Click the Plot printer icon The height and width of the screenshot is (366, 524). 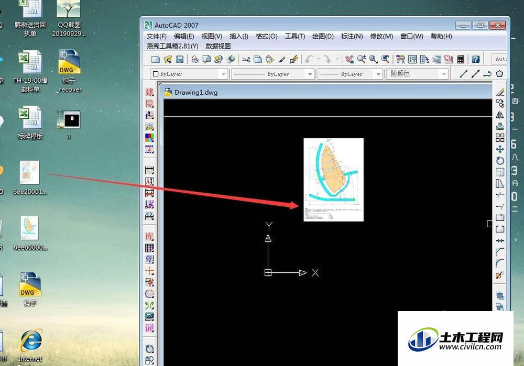click(x=194, y=60)
